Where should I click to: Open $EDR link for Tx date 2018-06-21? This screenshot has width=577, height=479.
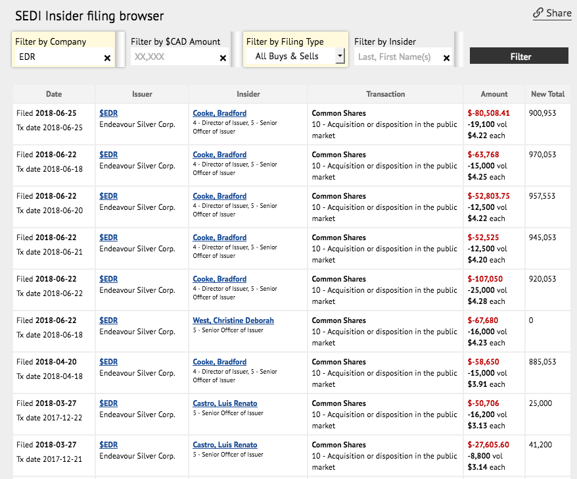point(108,238)
